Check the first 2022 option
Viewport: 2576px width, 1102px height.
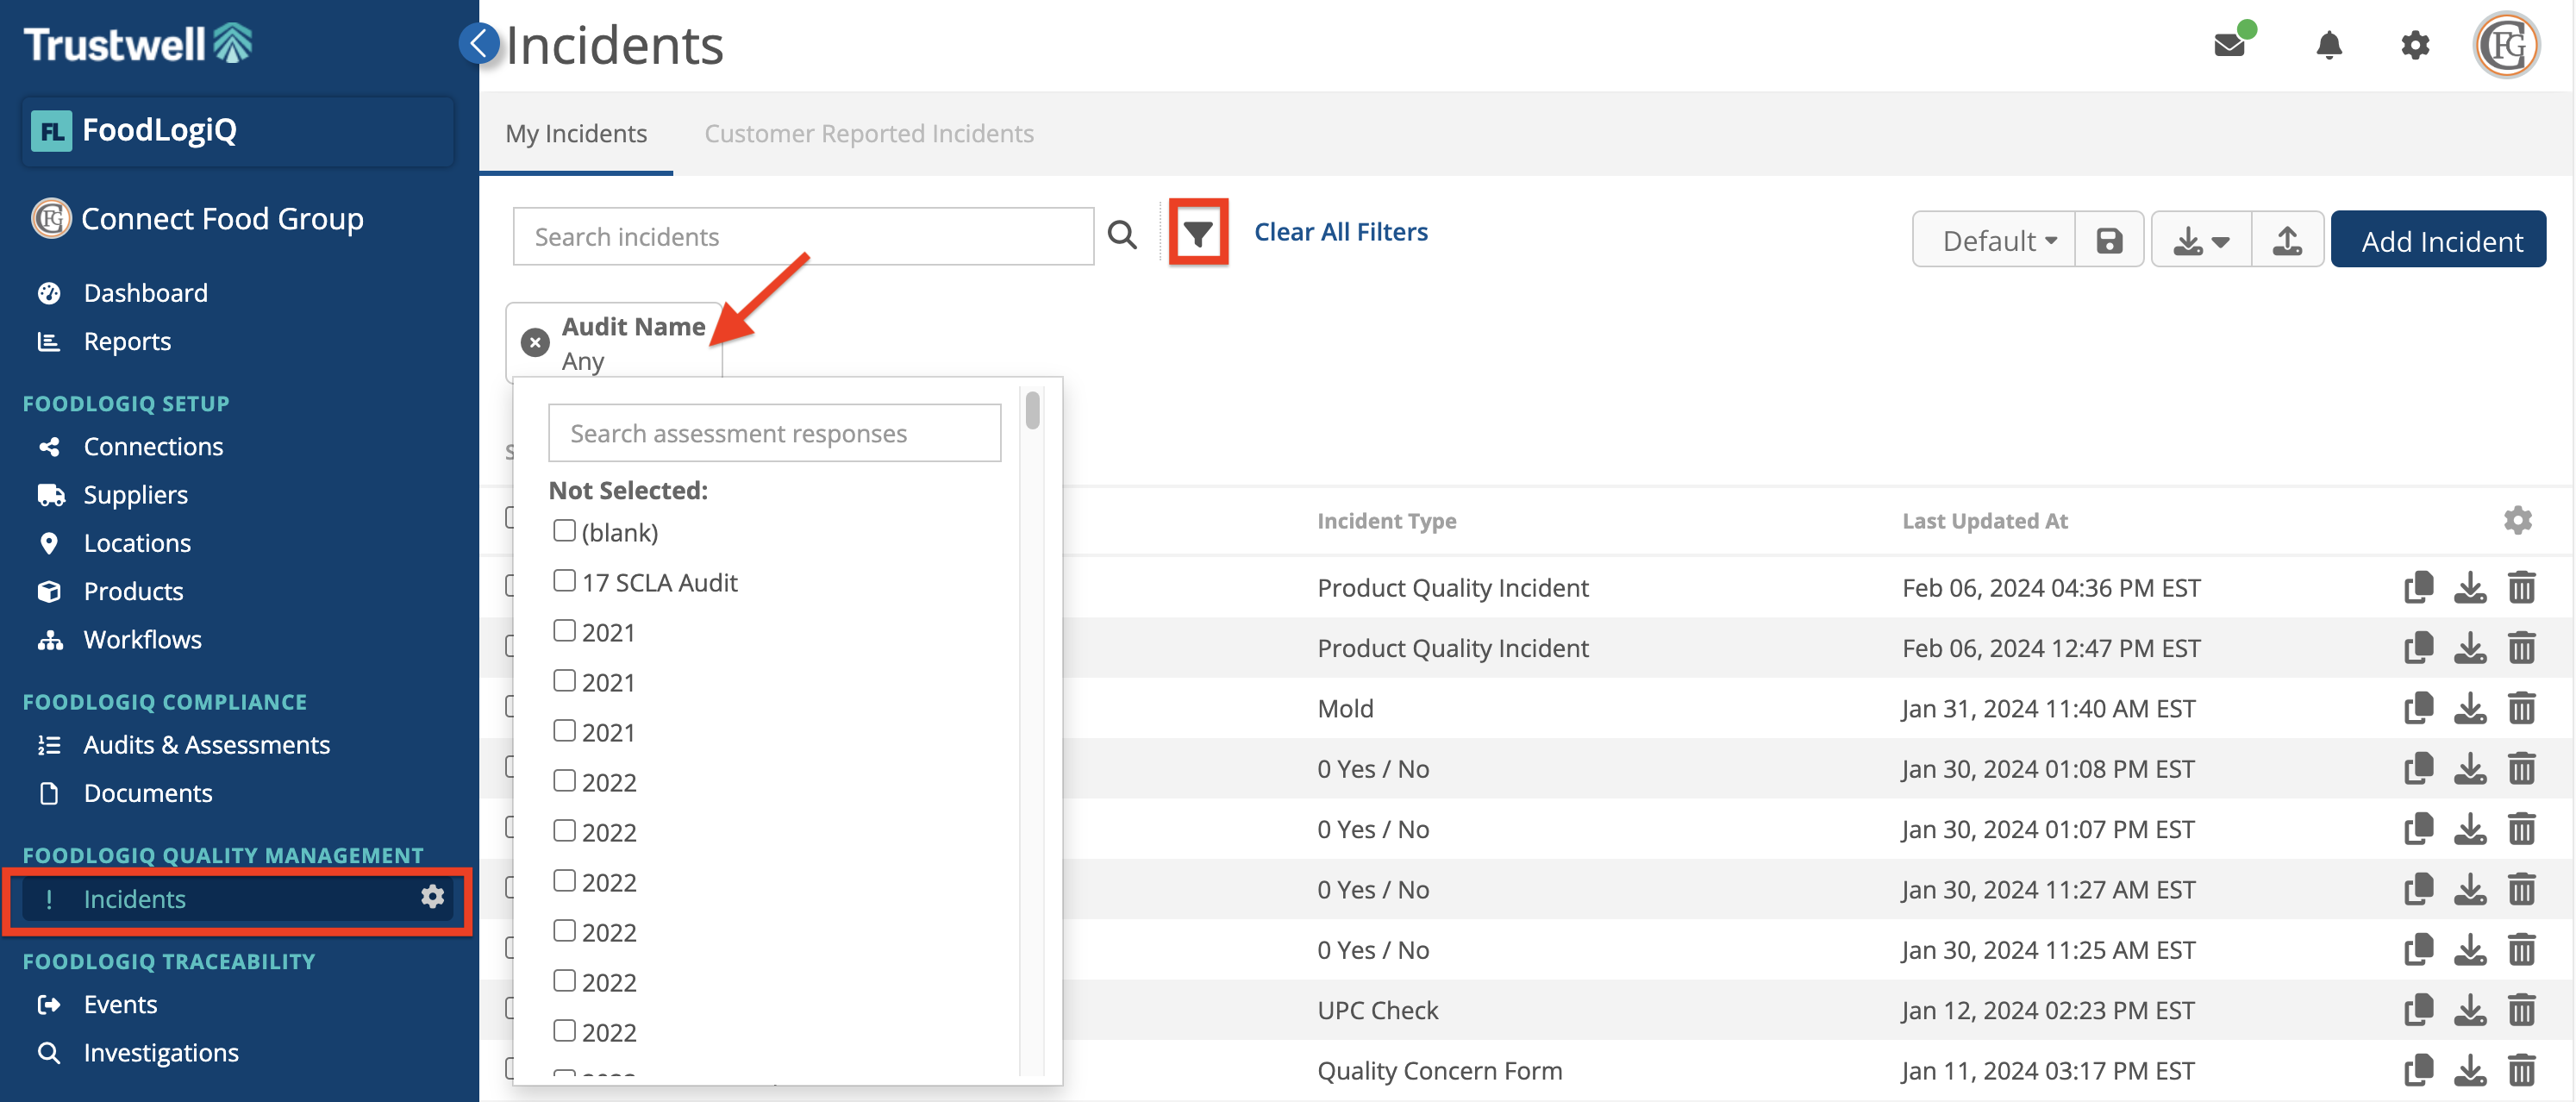point(564,781)
